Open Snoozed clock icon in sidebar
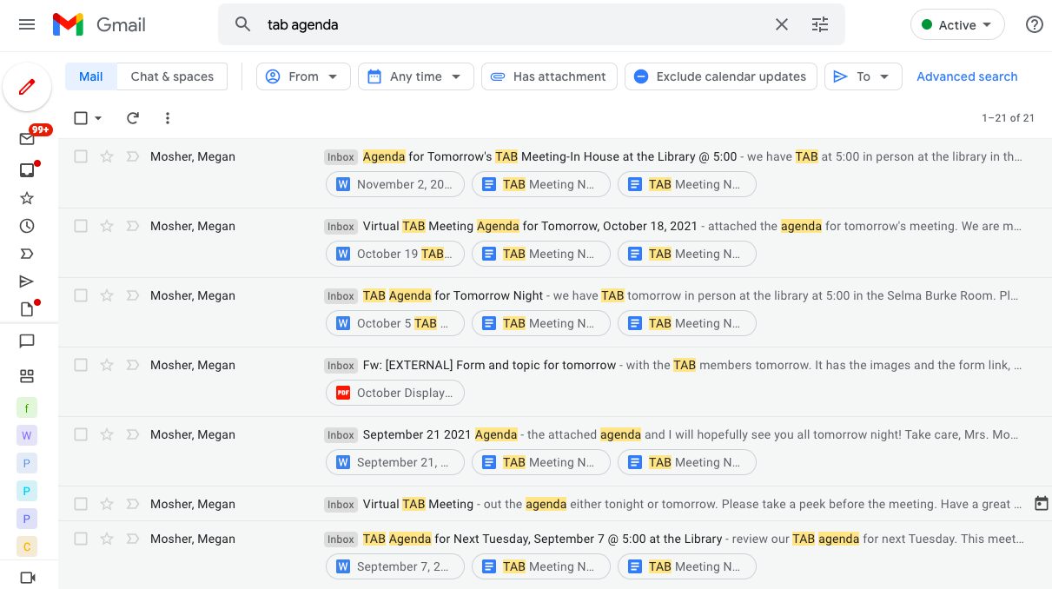 27,226
